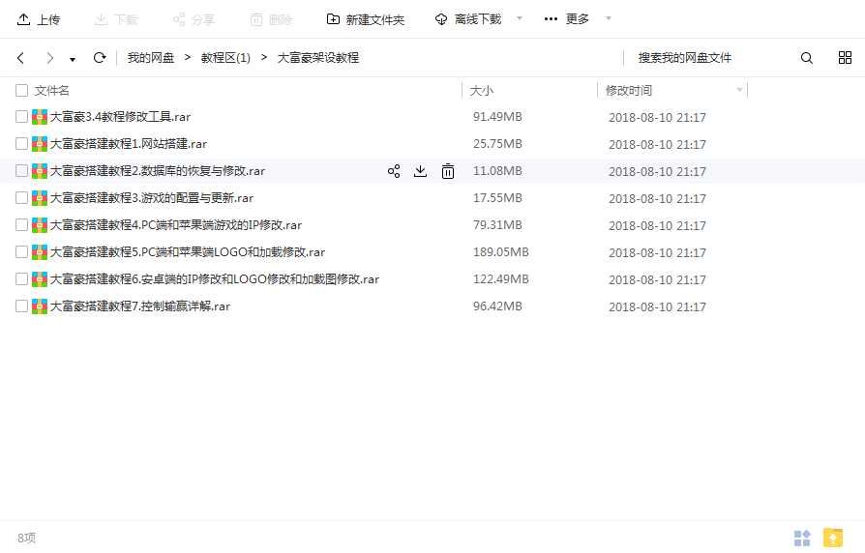Select file name 大富豪搭建教程5.PC端和苹果端LOGO和加载修改.rar
Image resolution: width=865 pixels, height=553 pixels.
(x=188, y=252)
